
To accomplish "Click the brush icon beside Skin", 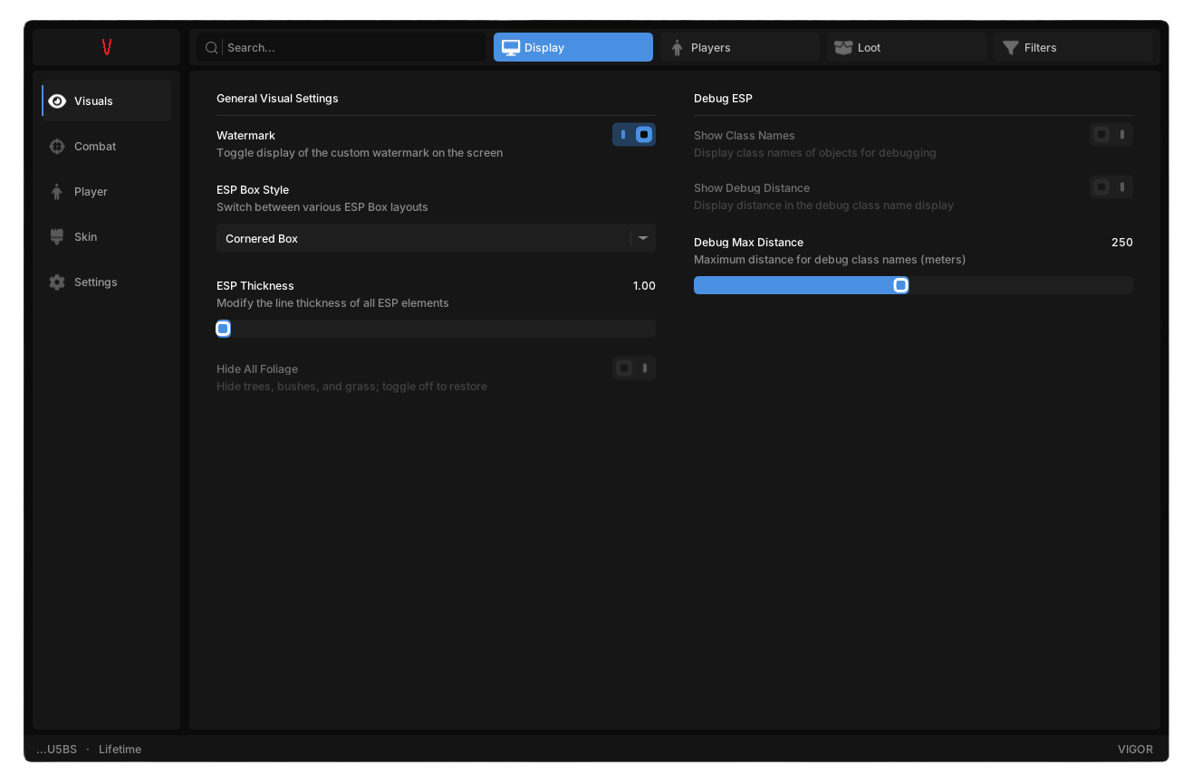I will 57,237.
